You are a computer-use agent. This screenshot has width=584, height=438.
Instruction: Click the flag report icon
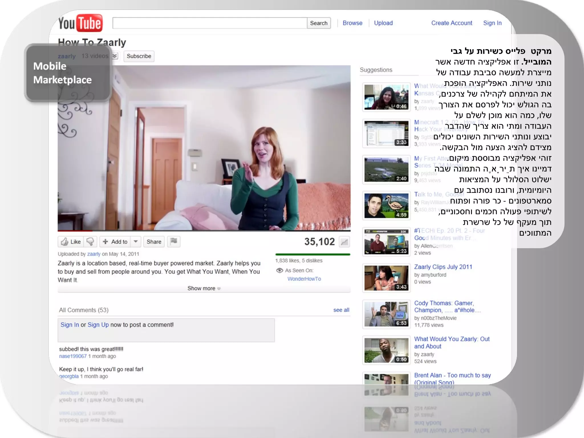(x=174, y=241)
